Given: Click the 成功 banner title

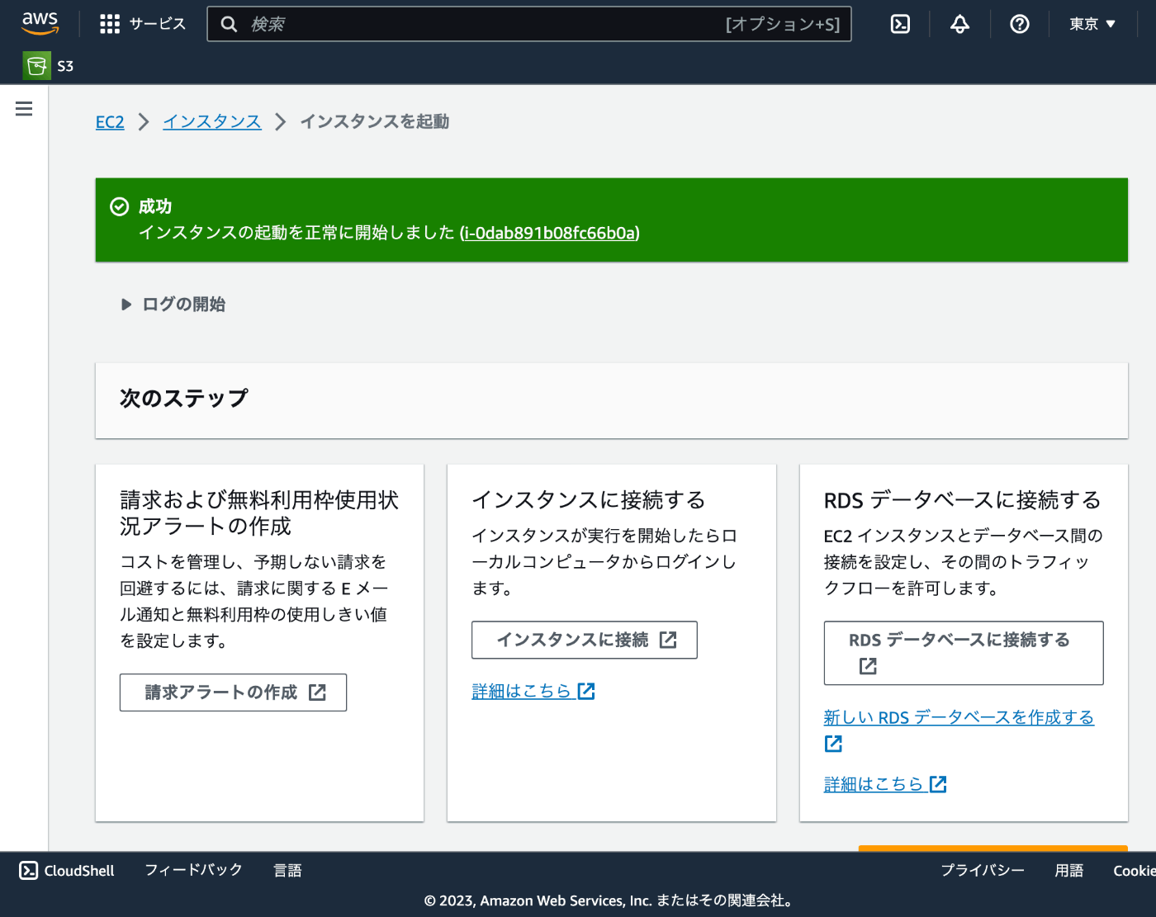Looking at the screenshot, I should point(155,206).
